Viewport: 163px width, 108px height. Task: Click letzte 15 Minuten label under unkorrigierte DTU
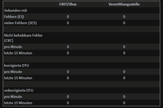[x=18, y=103]
